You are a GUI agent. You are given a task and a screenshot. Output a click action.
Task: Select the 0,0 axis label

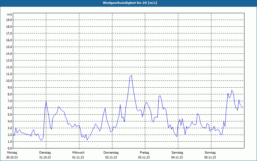coord(10,148)
